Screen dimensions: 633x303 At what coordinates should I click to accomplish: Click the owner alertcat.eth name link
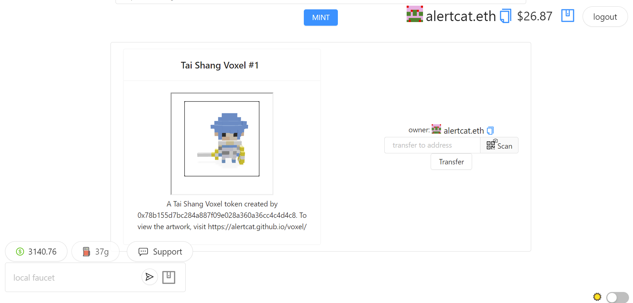(464, 131)
